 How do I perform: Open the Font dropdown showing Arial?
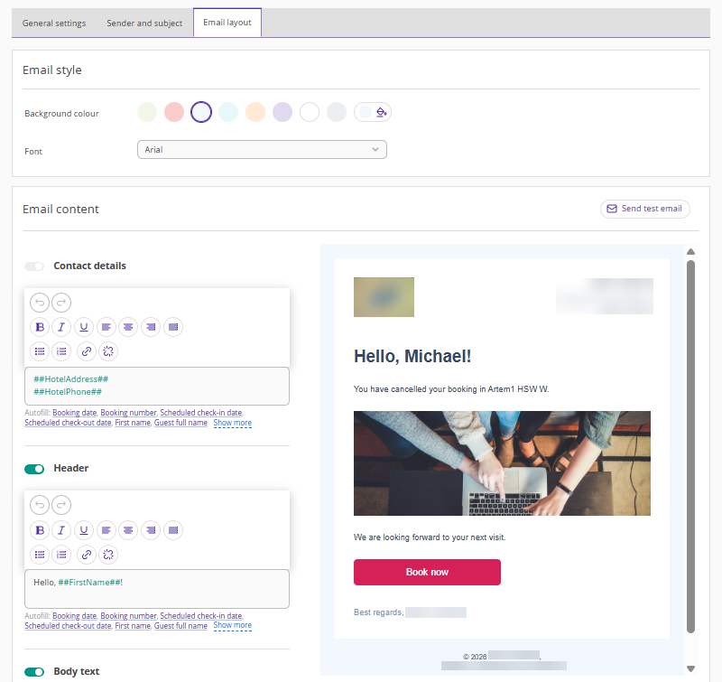pos(262,150)
